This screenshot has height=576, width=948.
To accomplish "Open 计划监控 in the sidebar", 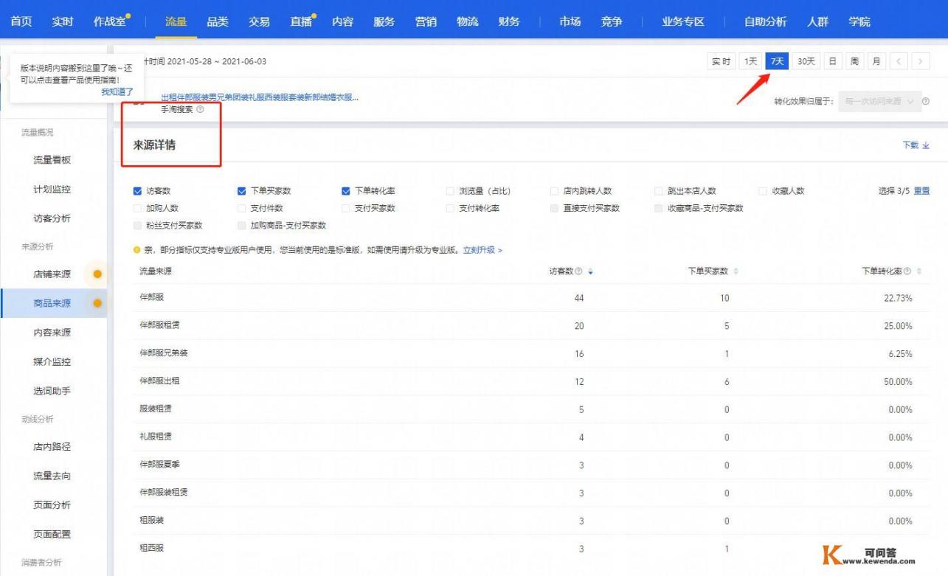I will (x=52, y=190).
